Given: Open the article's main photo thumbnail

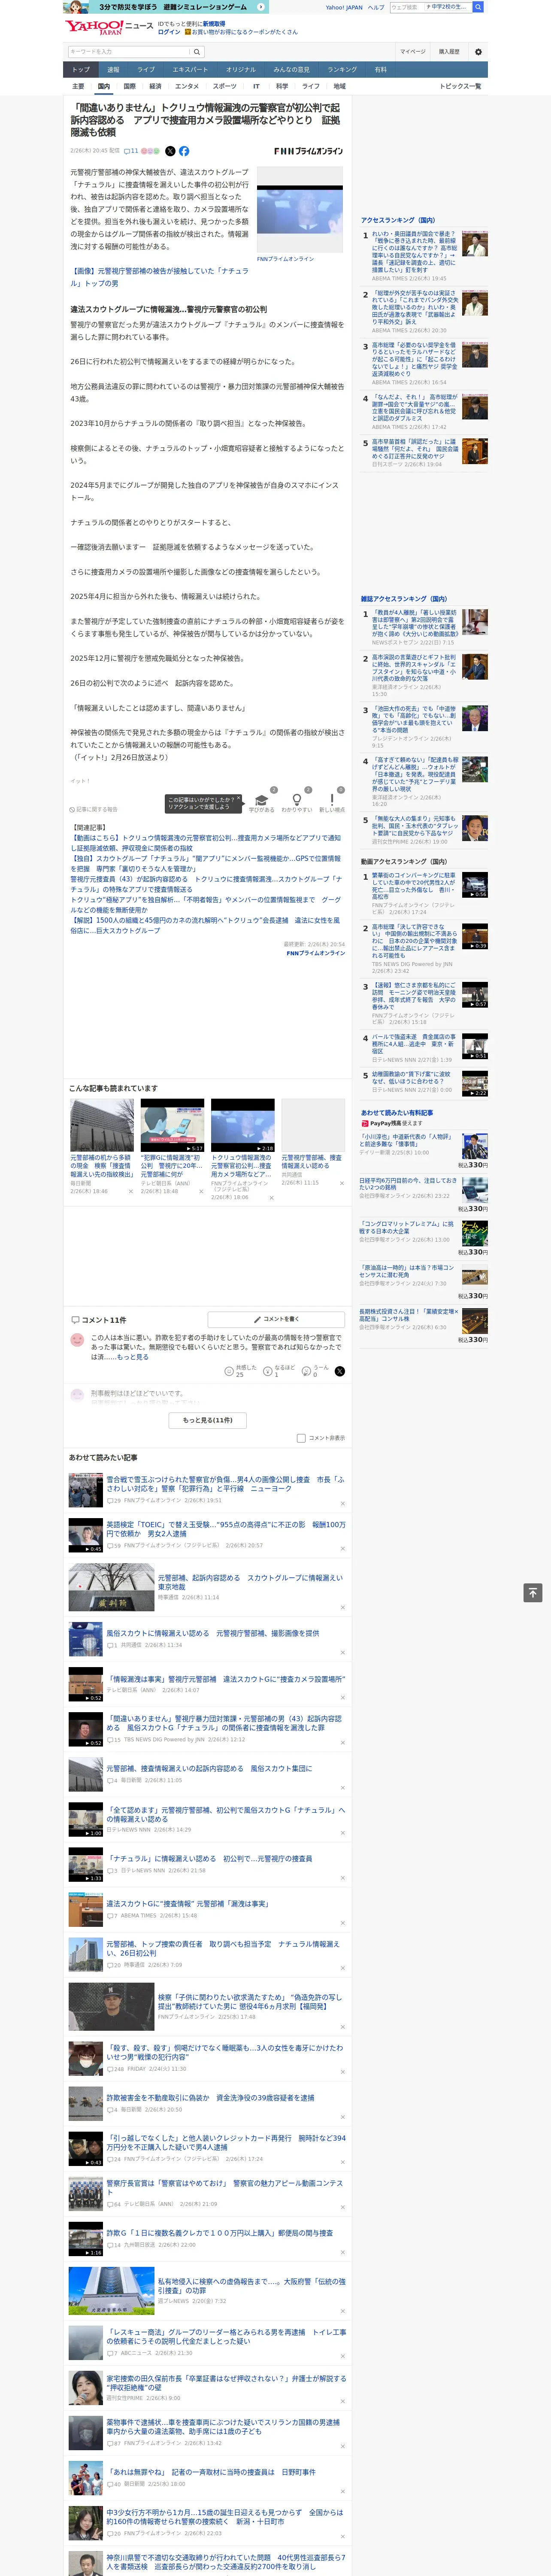Looking at the screenshot, I should [x=300, y=210].
